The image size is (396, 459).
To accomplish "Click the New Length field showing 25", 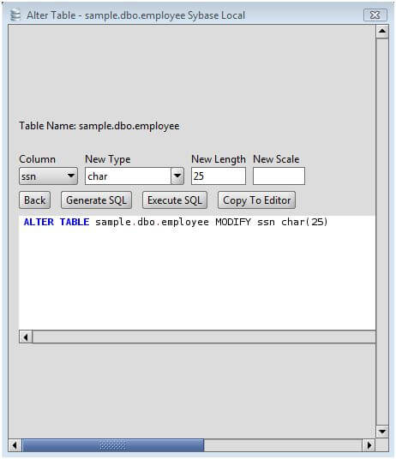I will [219, 176].
